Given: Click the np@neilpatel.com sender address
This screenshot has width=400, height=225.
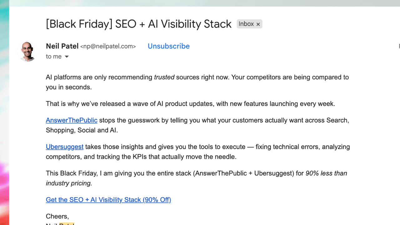Looking at the screenshot, I should (108, 47).
